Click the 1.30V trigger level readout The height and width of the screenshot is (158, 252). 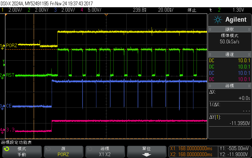238,10
